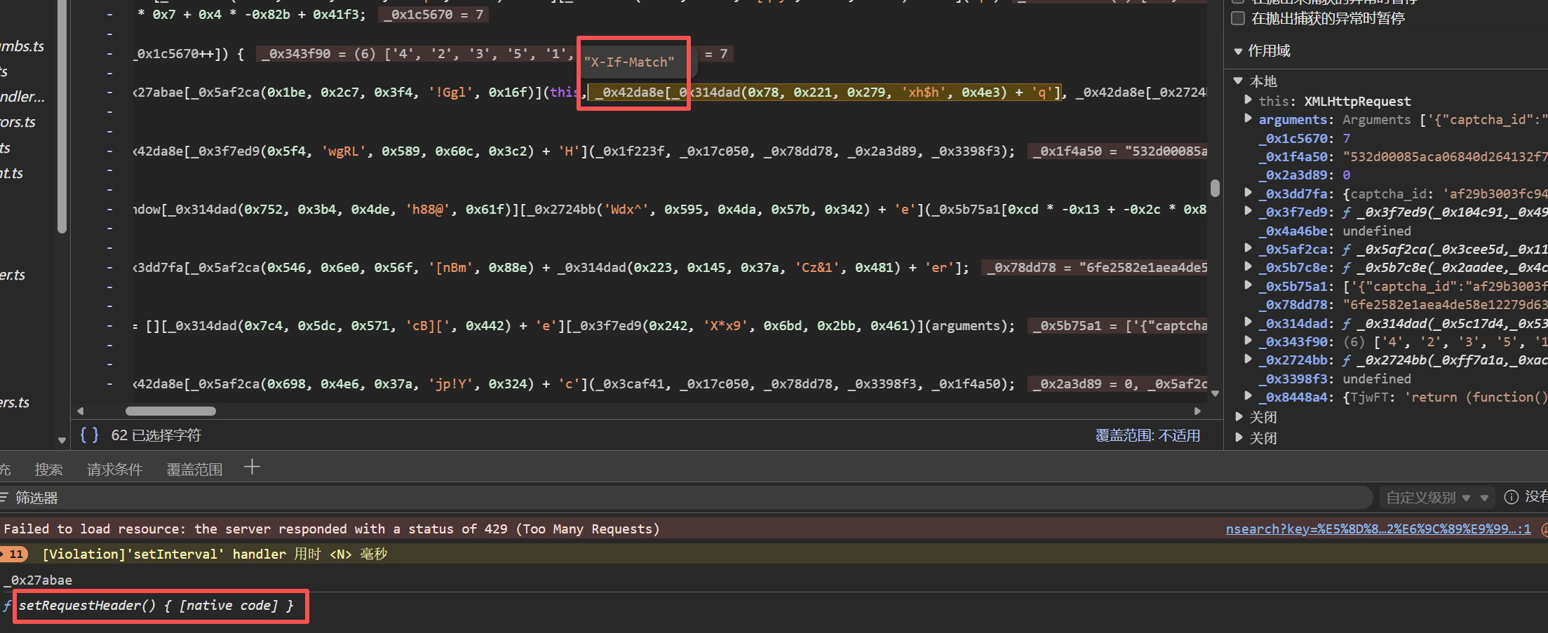Click the down arrow under file list
Image resolution: width=1548 pixels, height=633 pixels.
(62, 440)
